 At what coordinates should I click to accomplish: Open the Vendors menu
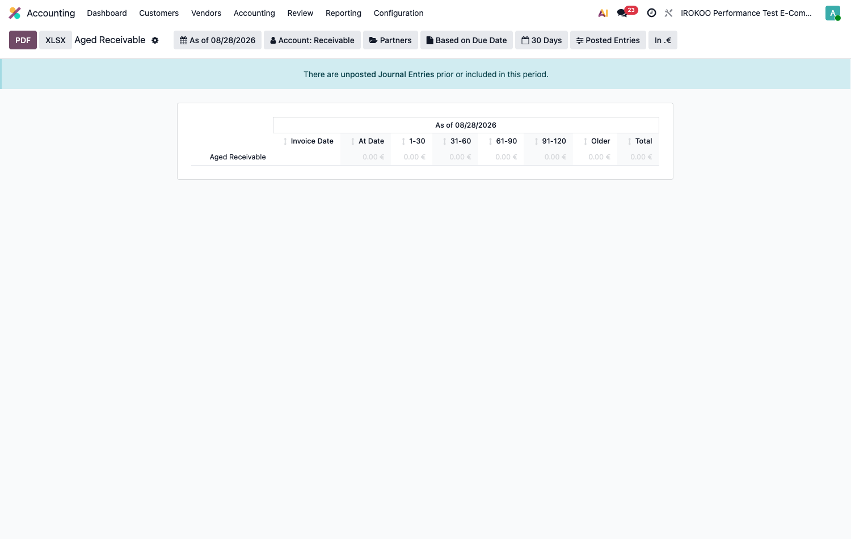206,13
